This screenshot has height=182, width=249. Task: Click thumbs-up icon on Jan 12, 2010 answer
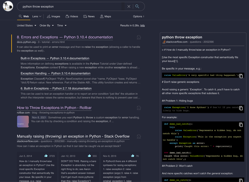click(89, 156)
